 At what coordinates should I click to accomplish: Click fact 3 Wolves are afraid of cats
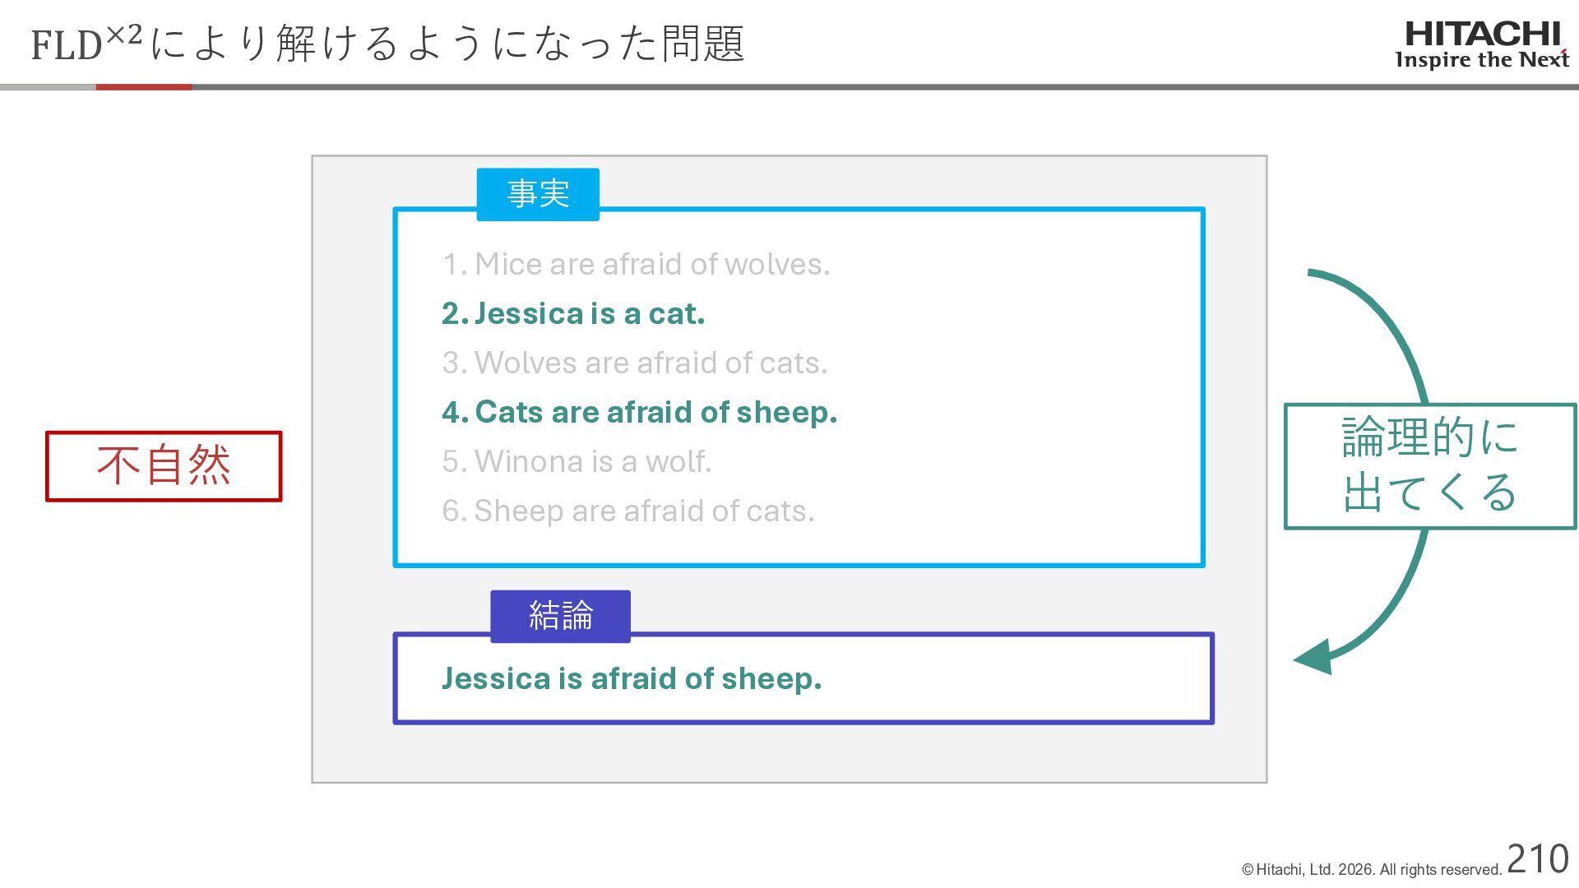tap(634, 363)
